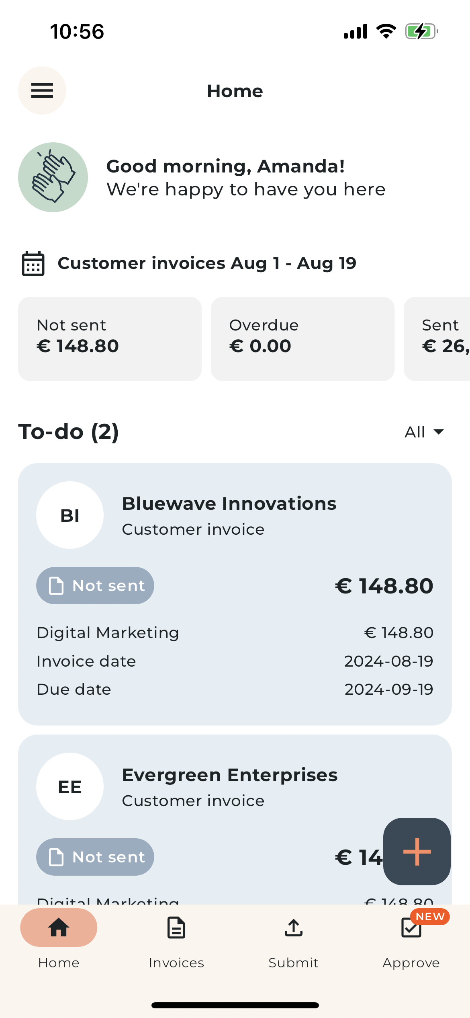Image resolution: width=470 pixels, height=1018 pixels.
Task: Tap the Home house icon
Action: pyautogui.click(x=59, y=928)
